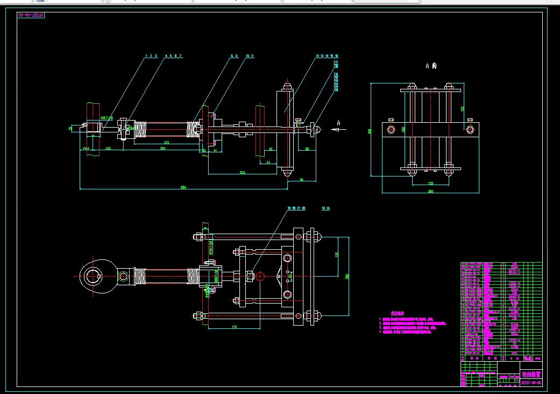
Task: Select the 340 vertical dimension text
Action: tap(347, 276)
